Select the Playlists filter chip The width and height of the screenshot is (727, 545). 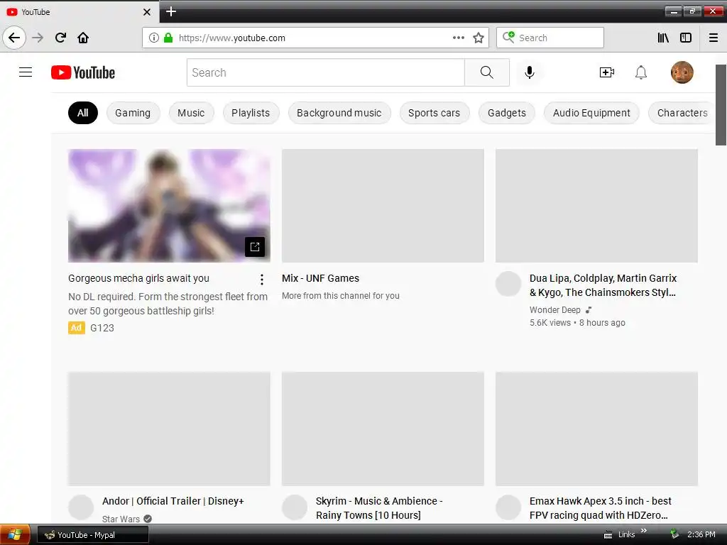[251, 113]
